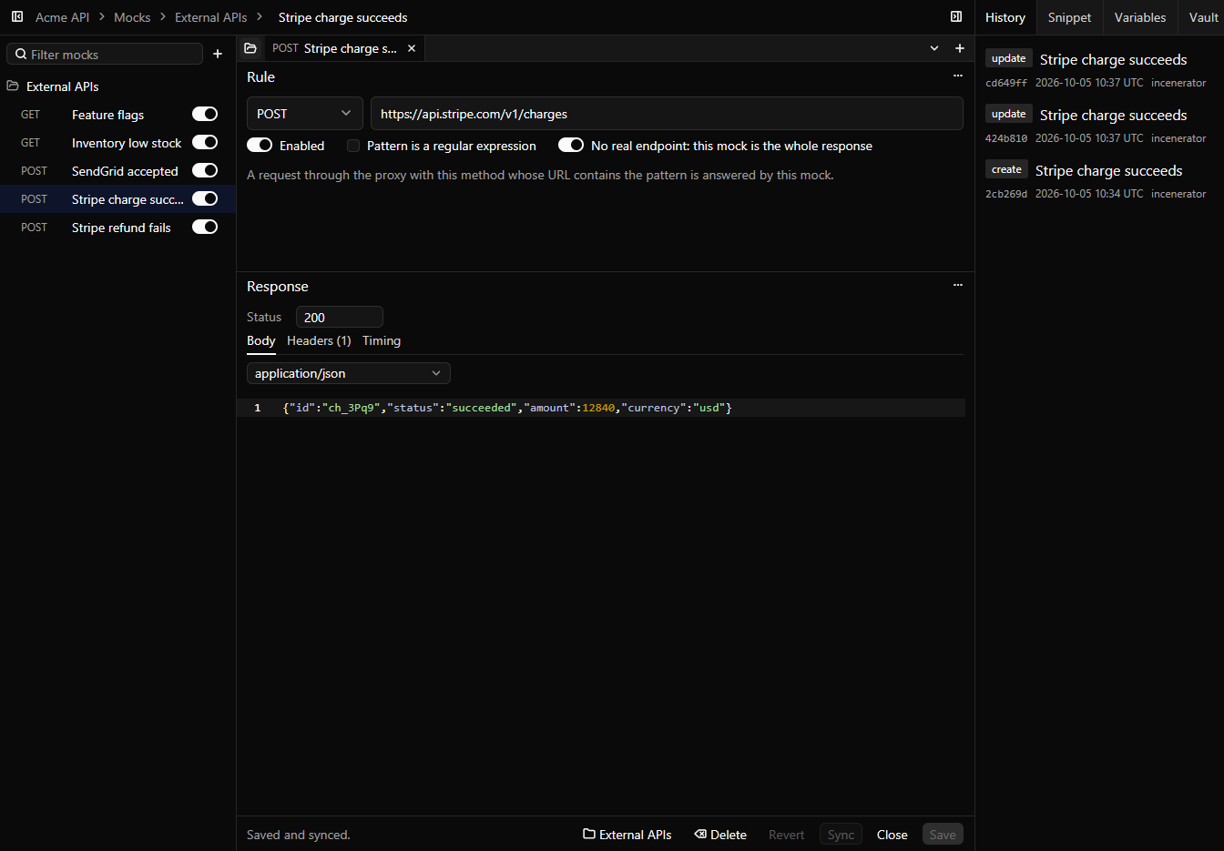
Task: Open tab list chevron in tab bar
Action: pyautogui.click(x=934, y=48)
